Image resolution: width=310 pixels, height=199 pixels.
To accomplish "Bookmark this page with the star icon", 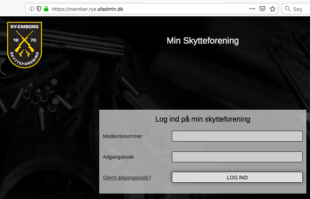I will pos(273,9).
